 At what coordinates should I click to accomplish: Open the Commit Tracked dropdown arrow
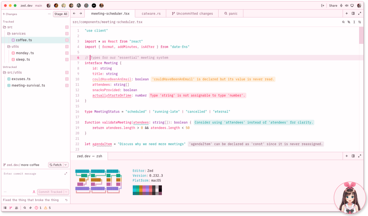tap(66, 192)
